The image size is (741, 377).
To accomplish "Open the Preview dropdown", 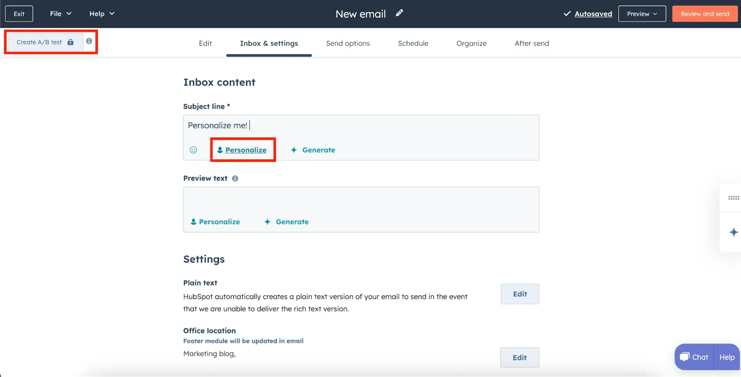I will coord(642,14).
